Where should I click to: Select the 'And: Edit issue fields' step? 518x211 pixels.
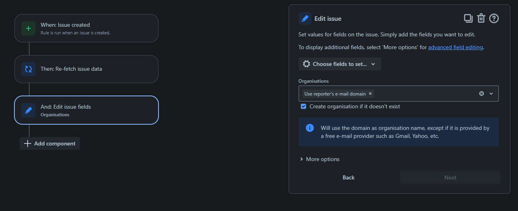86,110
